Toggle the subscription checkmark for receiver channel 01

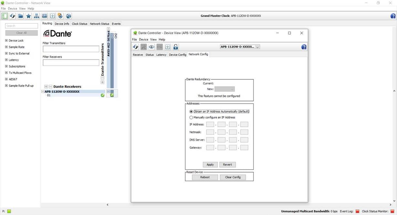[112, 95]
